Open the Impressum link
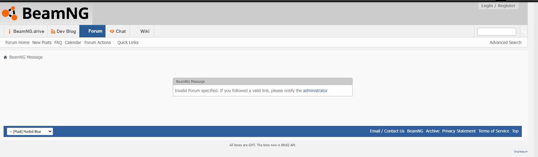538x157 pixels. (521, 152)
